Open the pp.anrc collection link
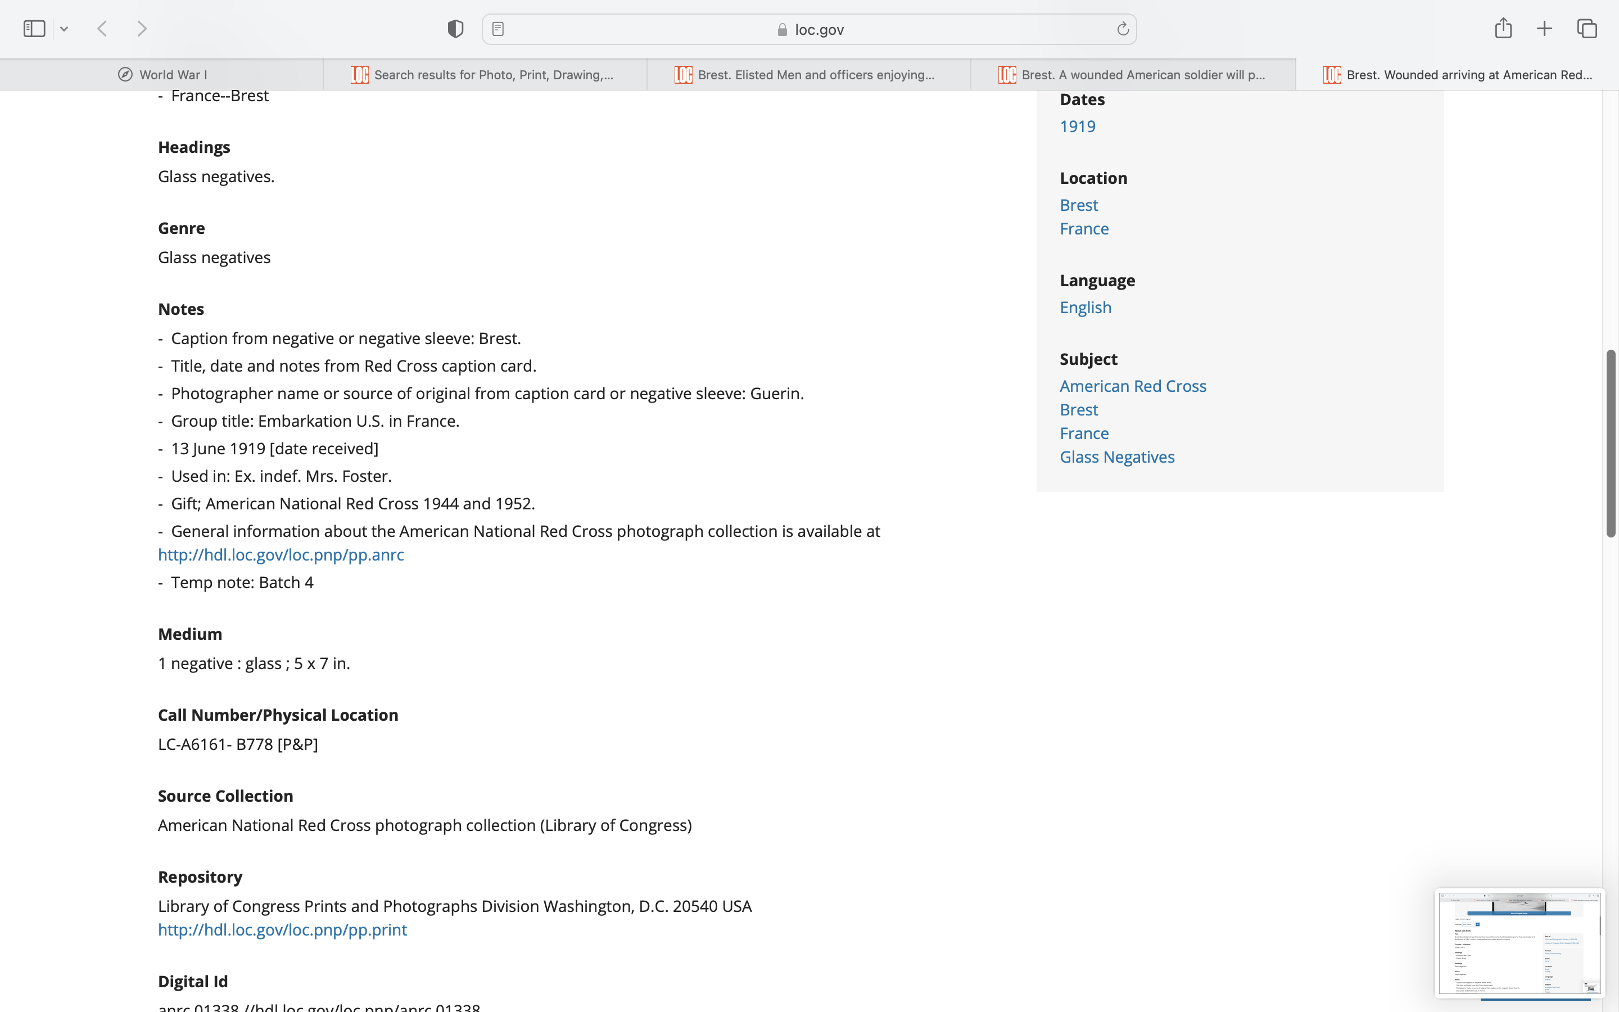The image size is (1619, 1012). (x=281, y=555)
